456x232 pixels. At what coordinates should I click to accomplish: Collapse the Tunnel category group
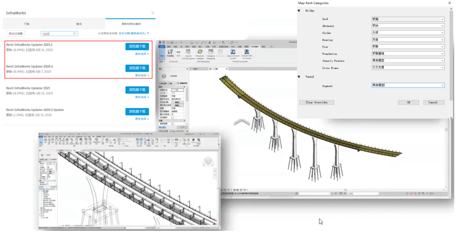tap(299, 77)
